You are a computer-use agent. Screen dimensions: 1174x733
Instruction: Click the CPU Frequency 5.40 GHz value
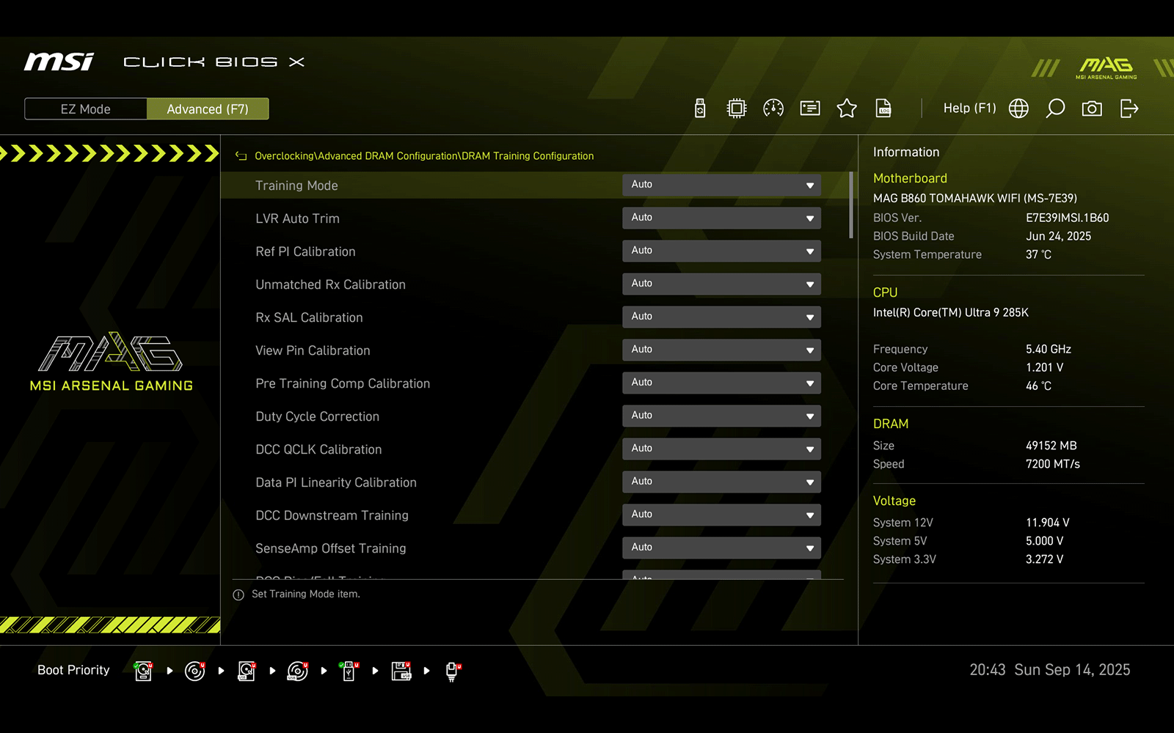click(1048, 349)
